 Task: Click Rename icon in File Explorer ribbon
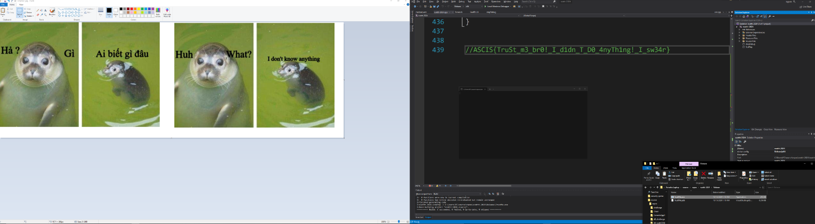coord(711,174)
